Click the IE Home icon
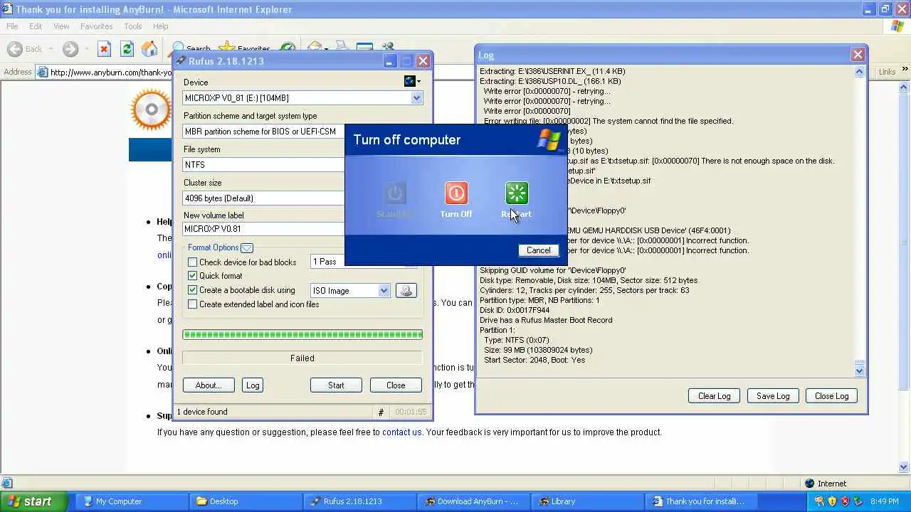 [149, 49]
